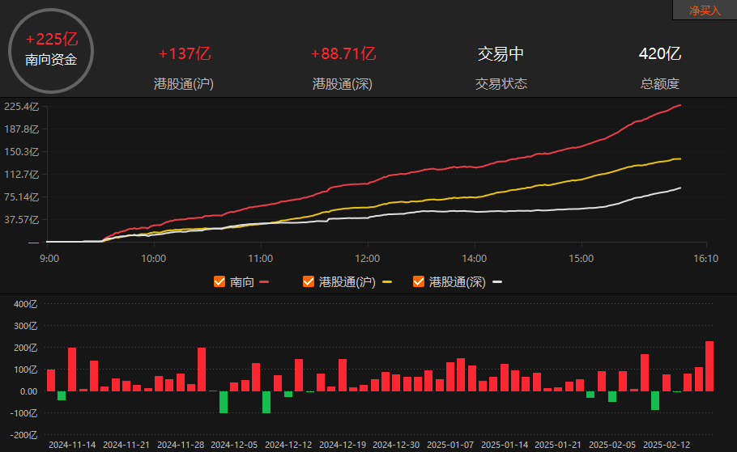The image size is (737, 452).
Task: Click the 2024-12-30 date label
Action: [x=396, y=445]
